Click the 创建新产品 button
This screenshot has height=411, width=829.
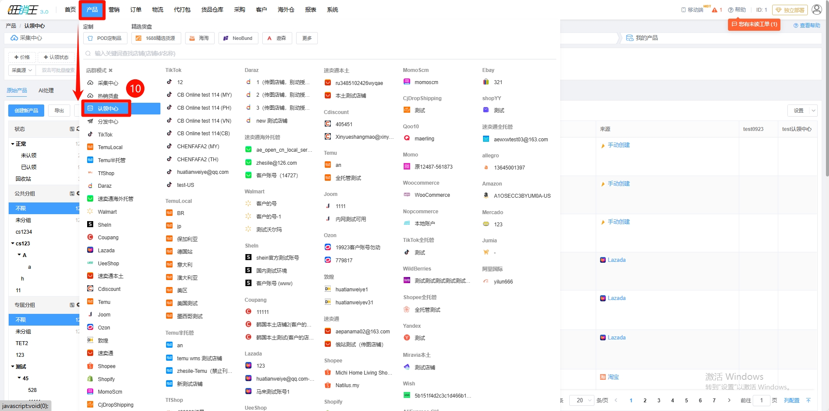(26, 111)
